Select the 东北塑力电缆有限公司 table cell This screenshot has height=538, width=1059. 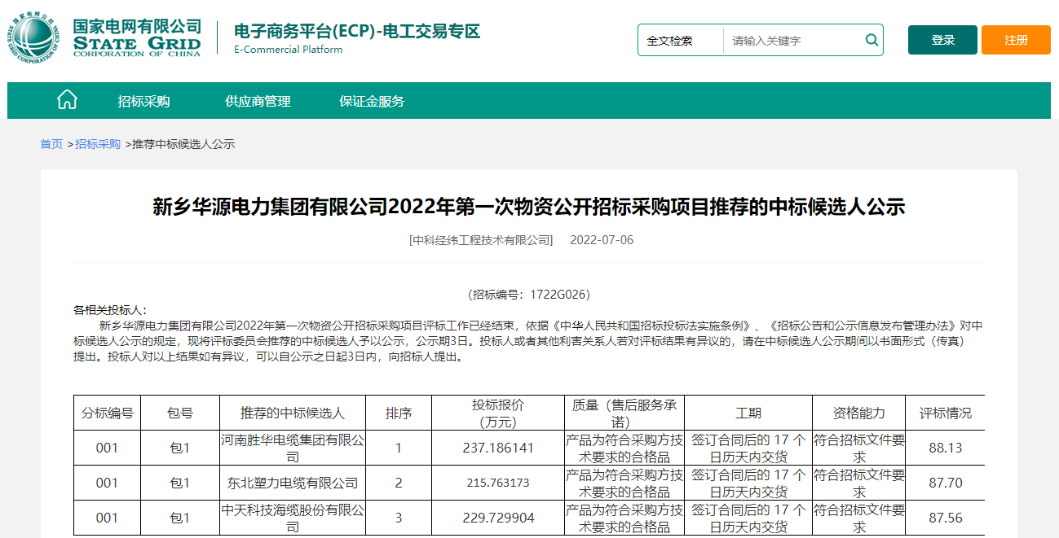click(292, 482)
